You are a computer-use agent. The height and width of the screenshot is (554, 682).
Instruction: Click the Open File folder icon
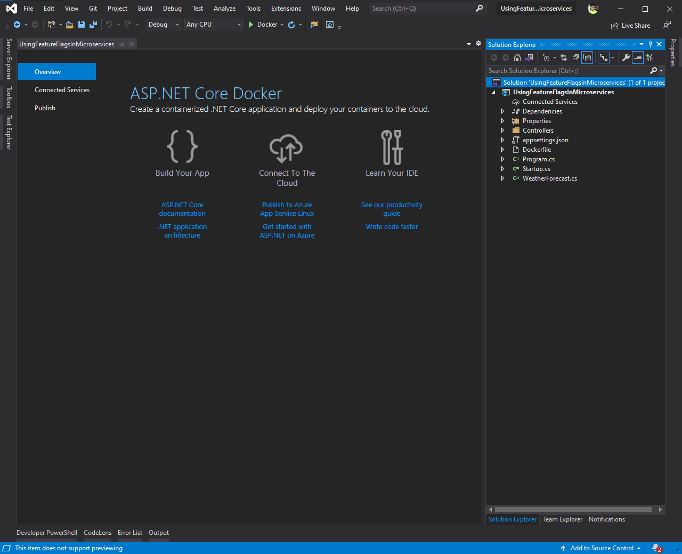coord(69,25)
